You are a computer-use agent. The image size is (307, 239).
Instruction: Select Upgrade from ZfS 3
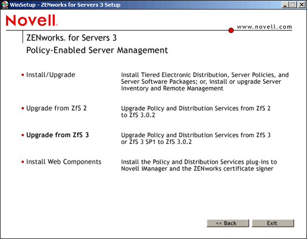[x=57, y=135]
